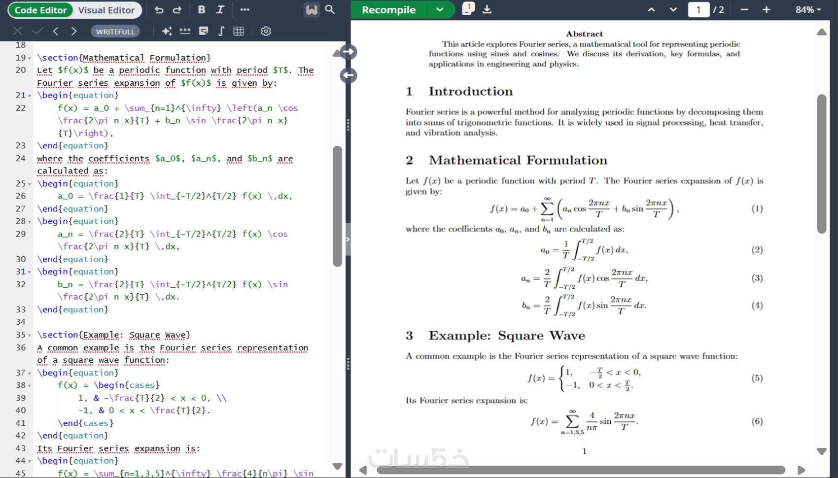Fold the equation block at line 25
The height and width of the screenshot is (478, 838).
click(30, 184)
